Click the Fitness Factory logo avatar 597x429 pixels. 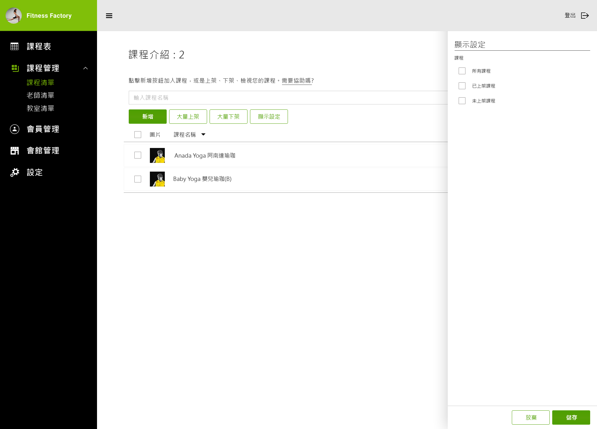14,16
